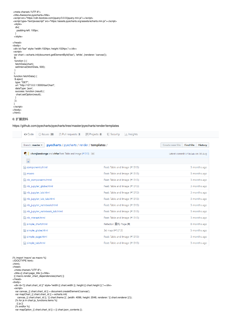Select the Security tab
Screen dimensions: 230x325
click(x=113, y=134)
